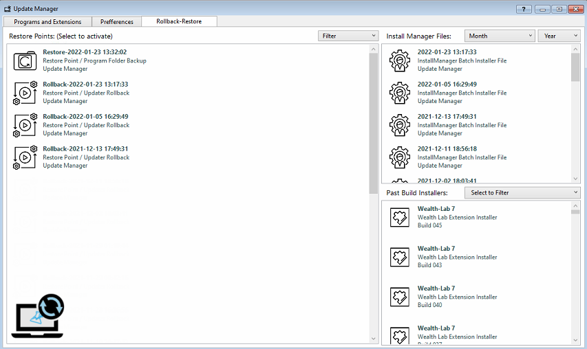
Task: Click the Rollback-2022-01-23 13:17:33 rollback icon
Action: coord(25,93)
